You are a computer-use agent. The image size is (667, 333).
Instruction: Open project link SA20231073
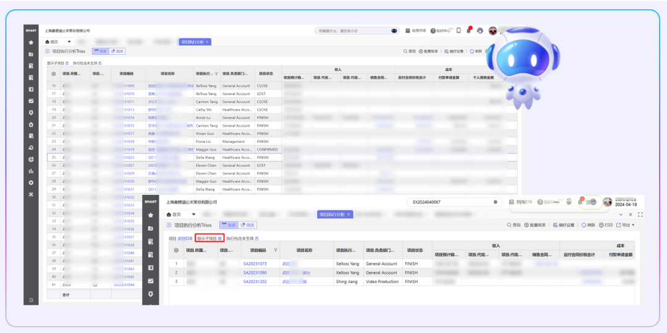coord(254,263)
